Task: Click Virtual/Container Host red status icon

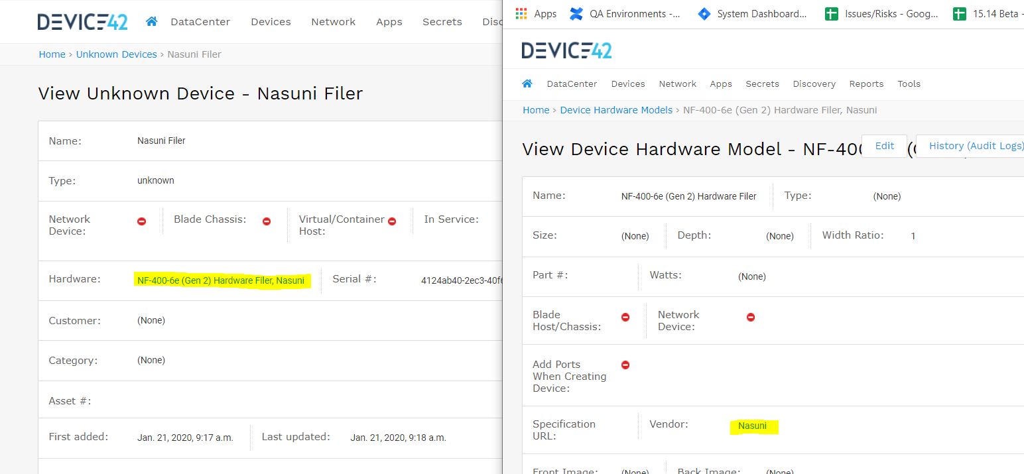Action: click(392, 221)
